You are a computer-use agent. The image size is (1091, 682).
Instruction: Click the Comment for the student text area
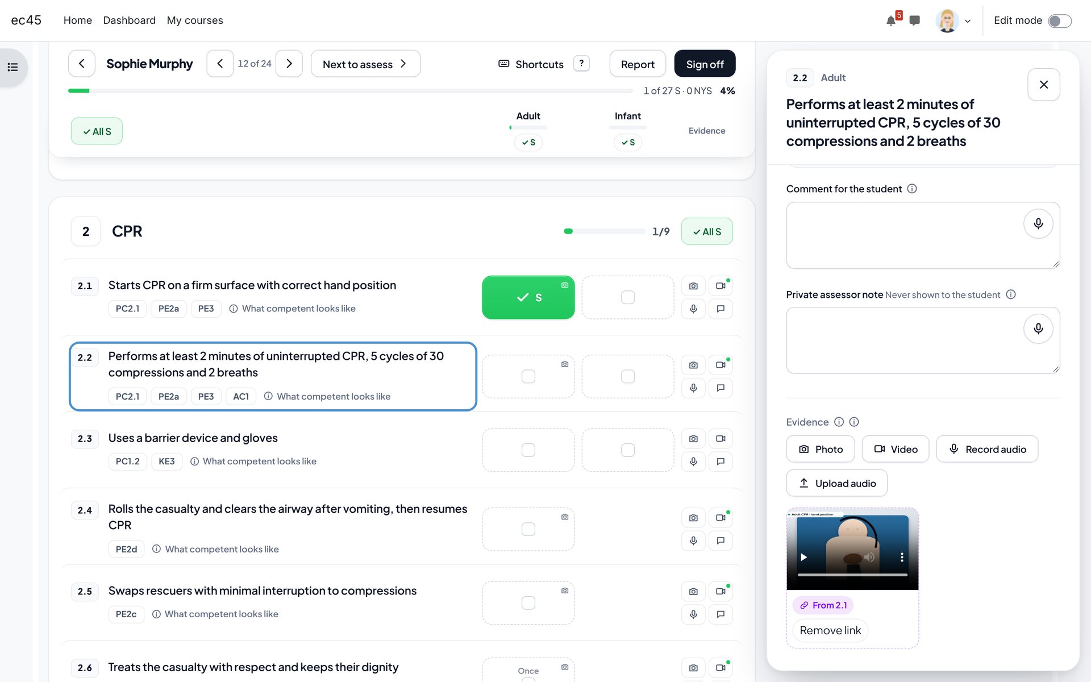923,235
